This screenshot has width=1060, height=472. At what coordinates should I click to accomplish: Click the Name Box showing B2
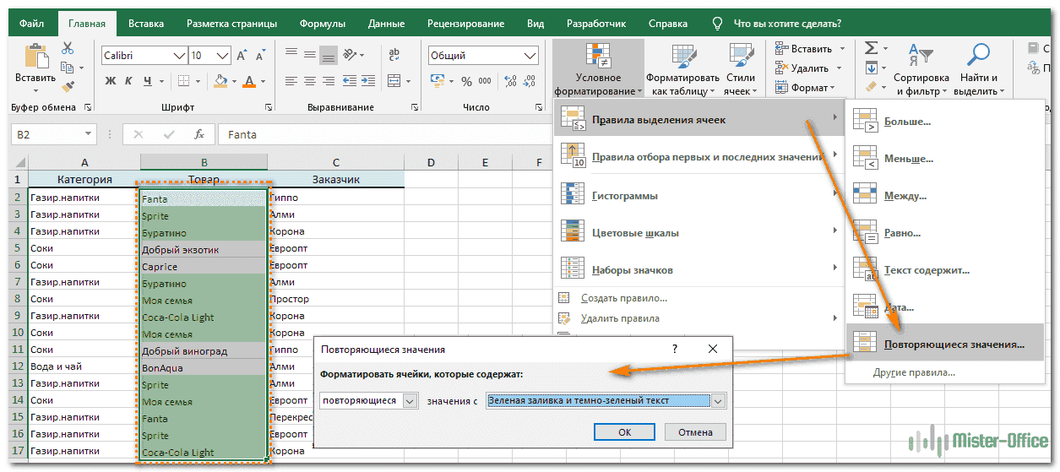pos(46,134)
